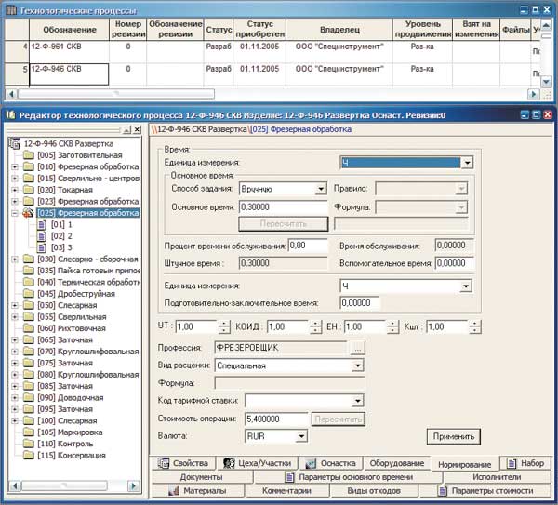Click down arrow of processes table scrollbar
The image size is (558, 505).
546,82
